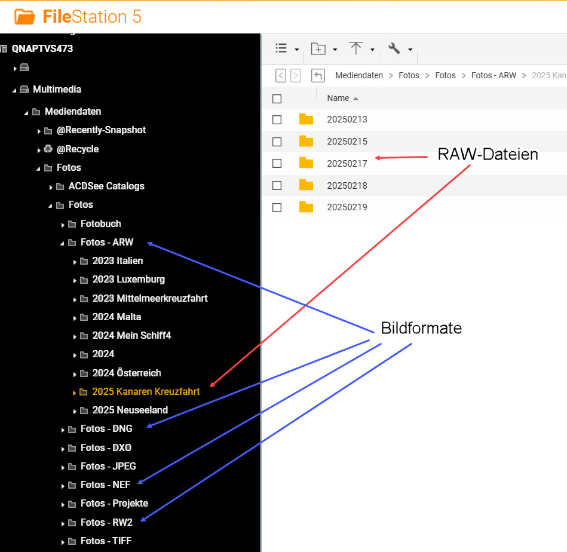567x552 pixels.
Task: Tick the checkbox for folder 20250217
Action: coord(277,163)
